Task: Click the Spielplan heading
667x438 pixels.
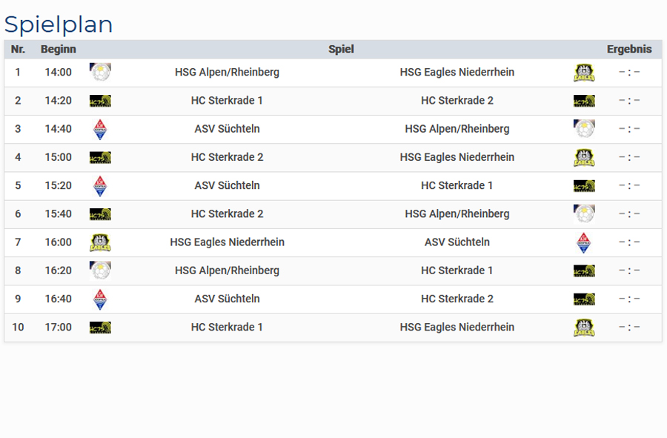Action: 59,24
